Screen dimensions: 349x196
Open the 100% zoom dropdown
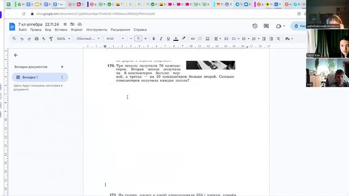click(x=63, y=39)
